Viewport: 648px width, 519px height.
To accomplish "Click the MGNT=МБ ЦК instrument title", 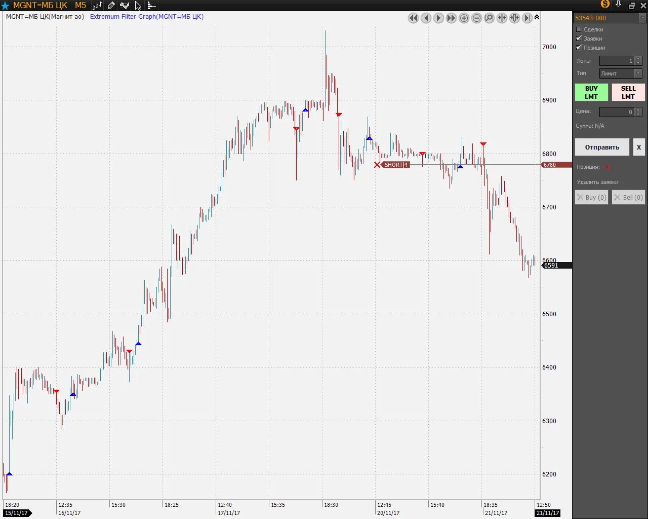I will (x=40, y=6).
